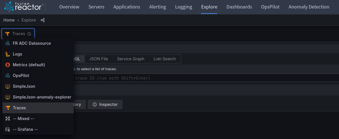Click the Inspector info icon
339x139 pixels.
click(94, 104)
